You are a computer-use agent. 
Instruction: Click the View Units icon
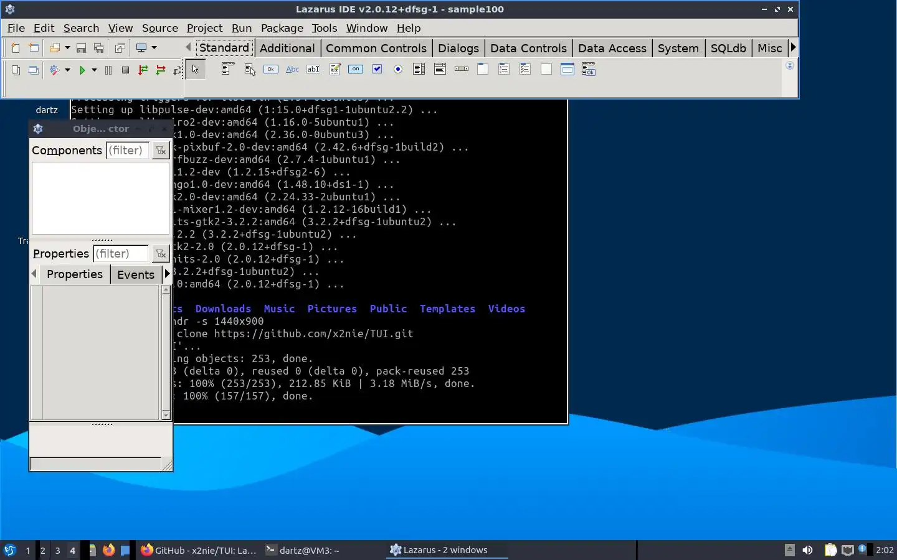16,70
